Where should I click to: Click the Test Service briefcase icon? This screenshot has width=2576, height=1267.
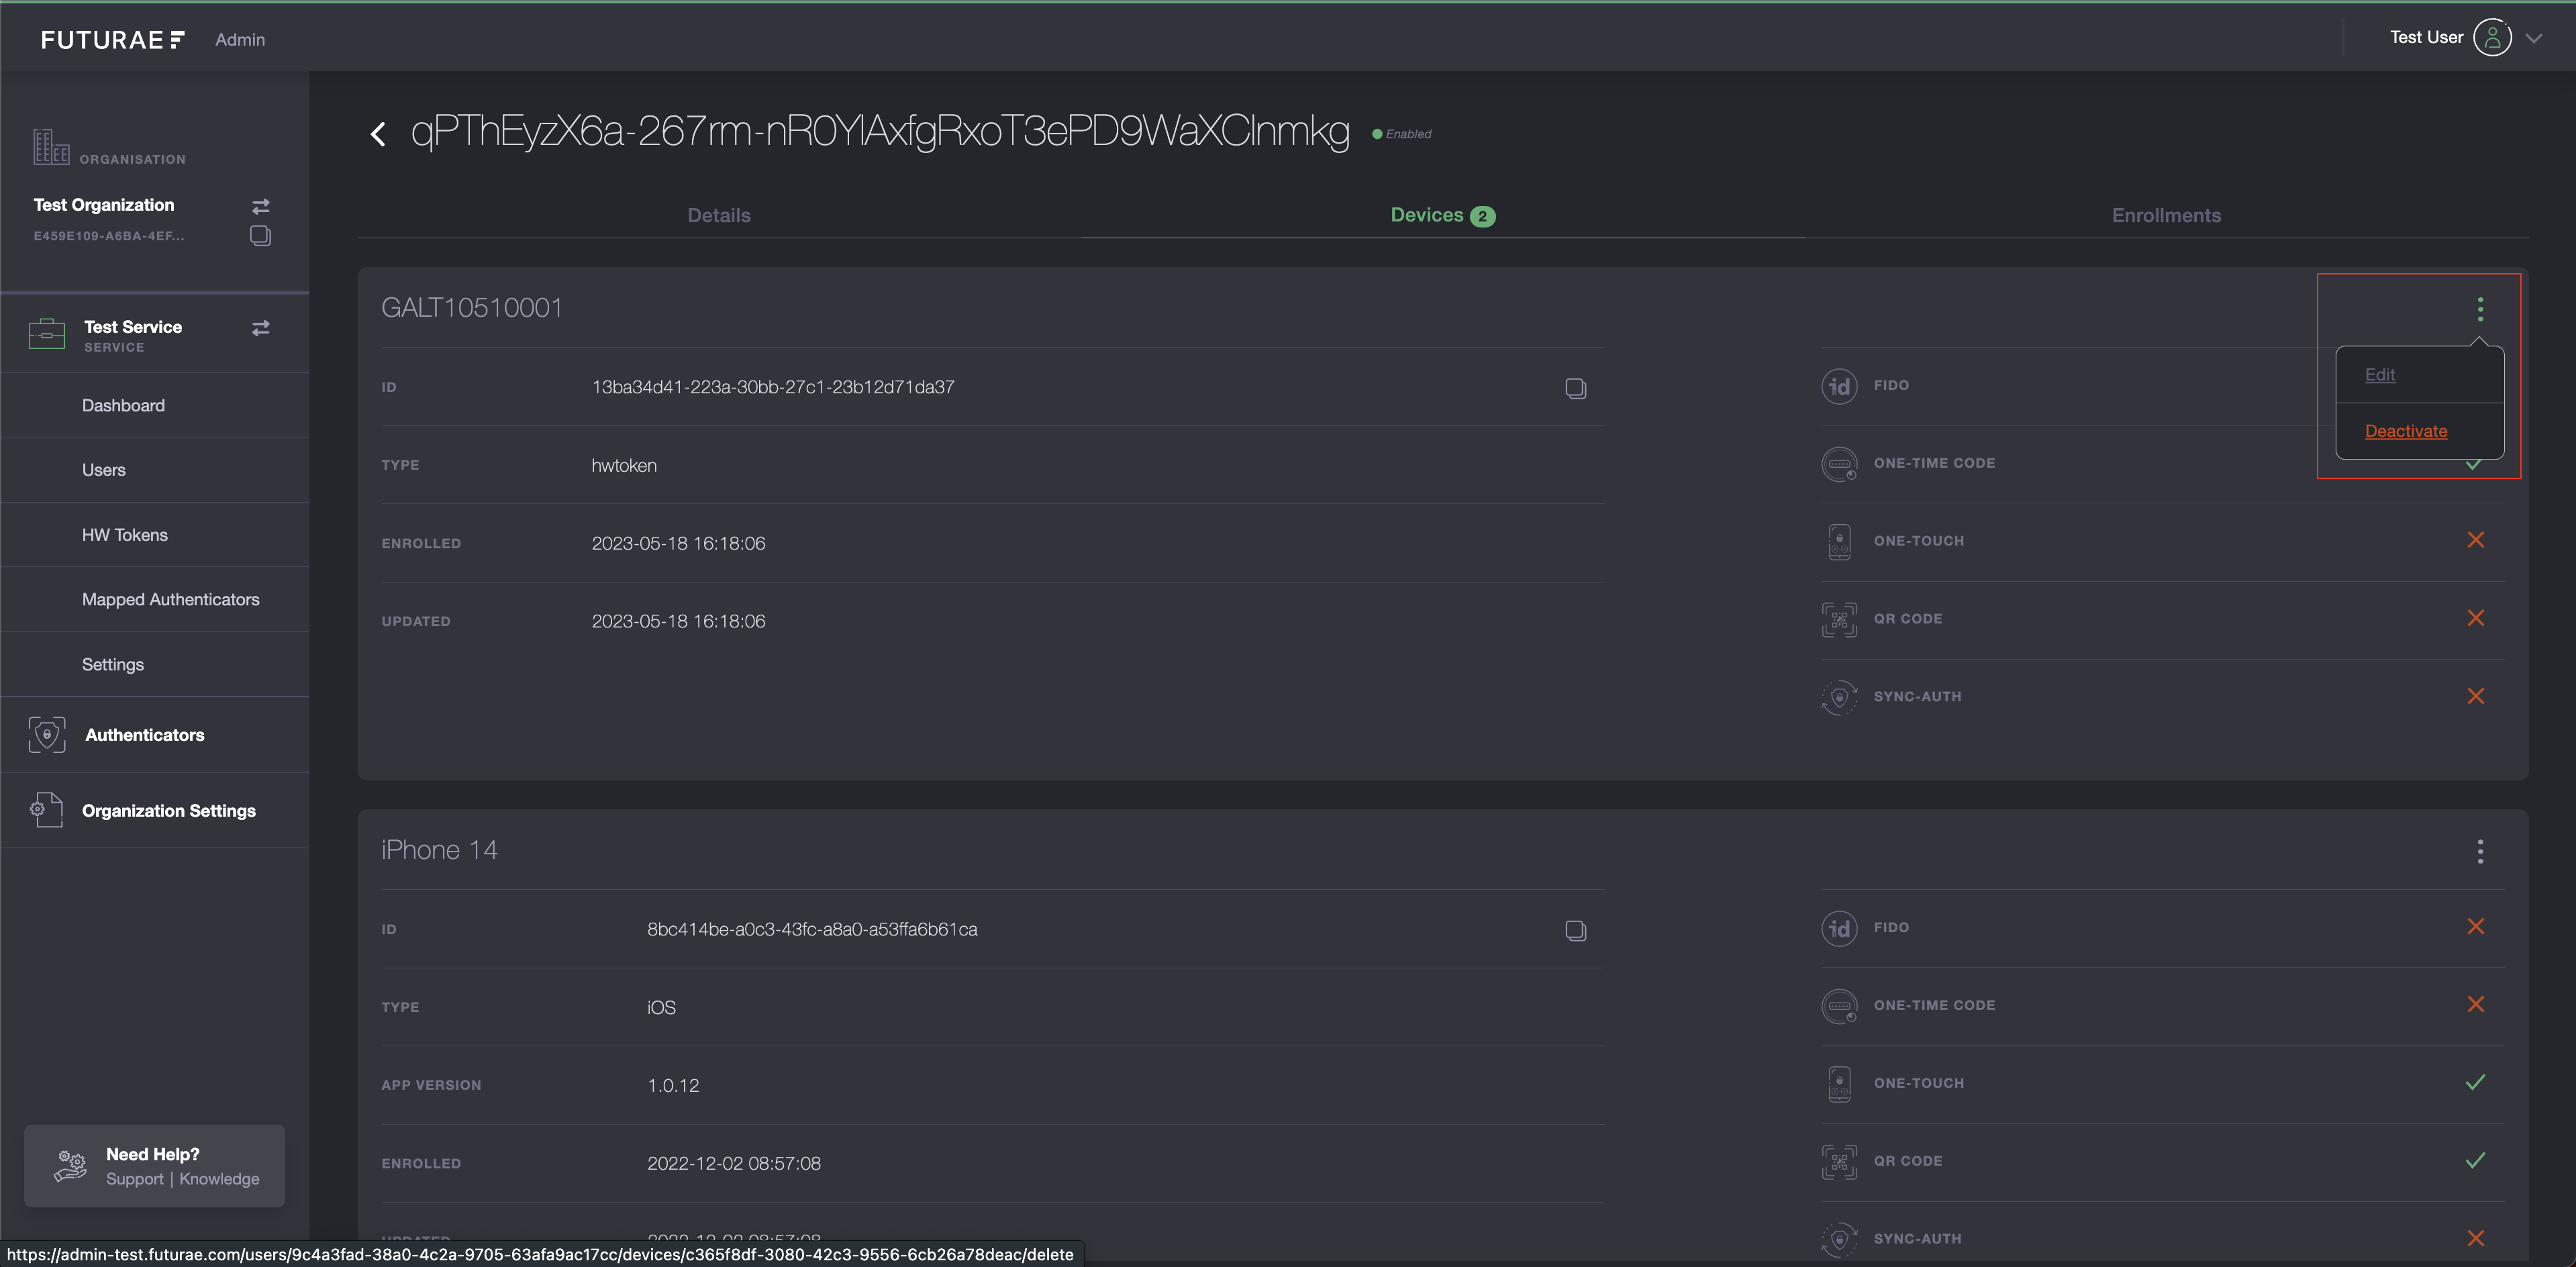click(x=47, y=334)
